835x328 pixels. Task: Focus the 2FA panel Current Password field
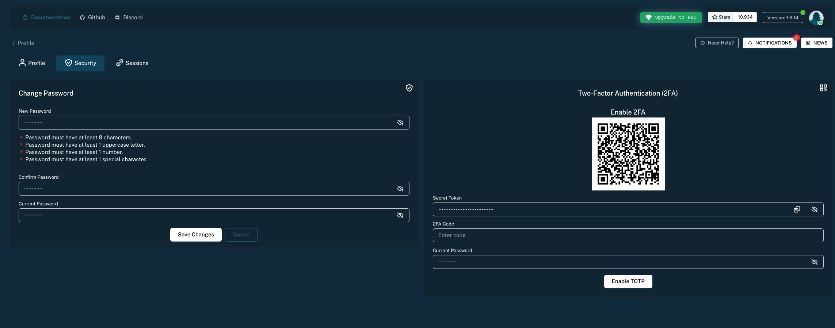coord(628,262)
